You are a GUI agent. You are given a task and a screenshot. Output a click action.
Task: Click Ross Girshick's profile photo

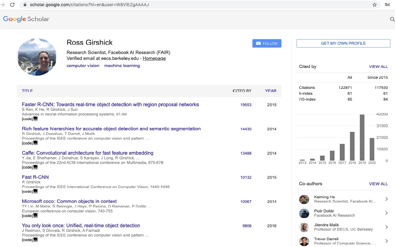(37, 57)
